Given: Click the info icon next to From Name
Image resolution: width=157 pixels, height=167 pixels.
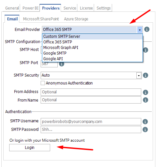Looking at the screenshot, I should pyautogui.click(x=146, y=100).
